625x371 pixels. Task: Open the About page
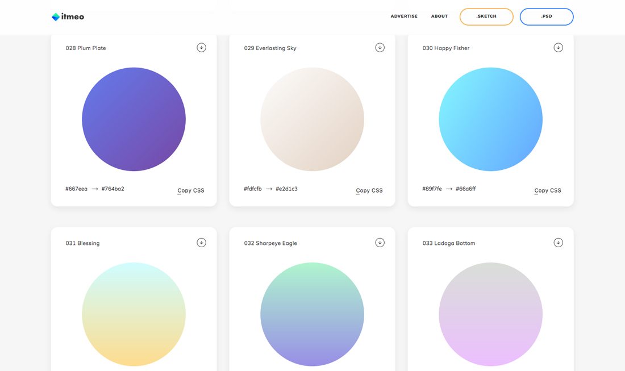click(x=439, y=16)
